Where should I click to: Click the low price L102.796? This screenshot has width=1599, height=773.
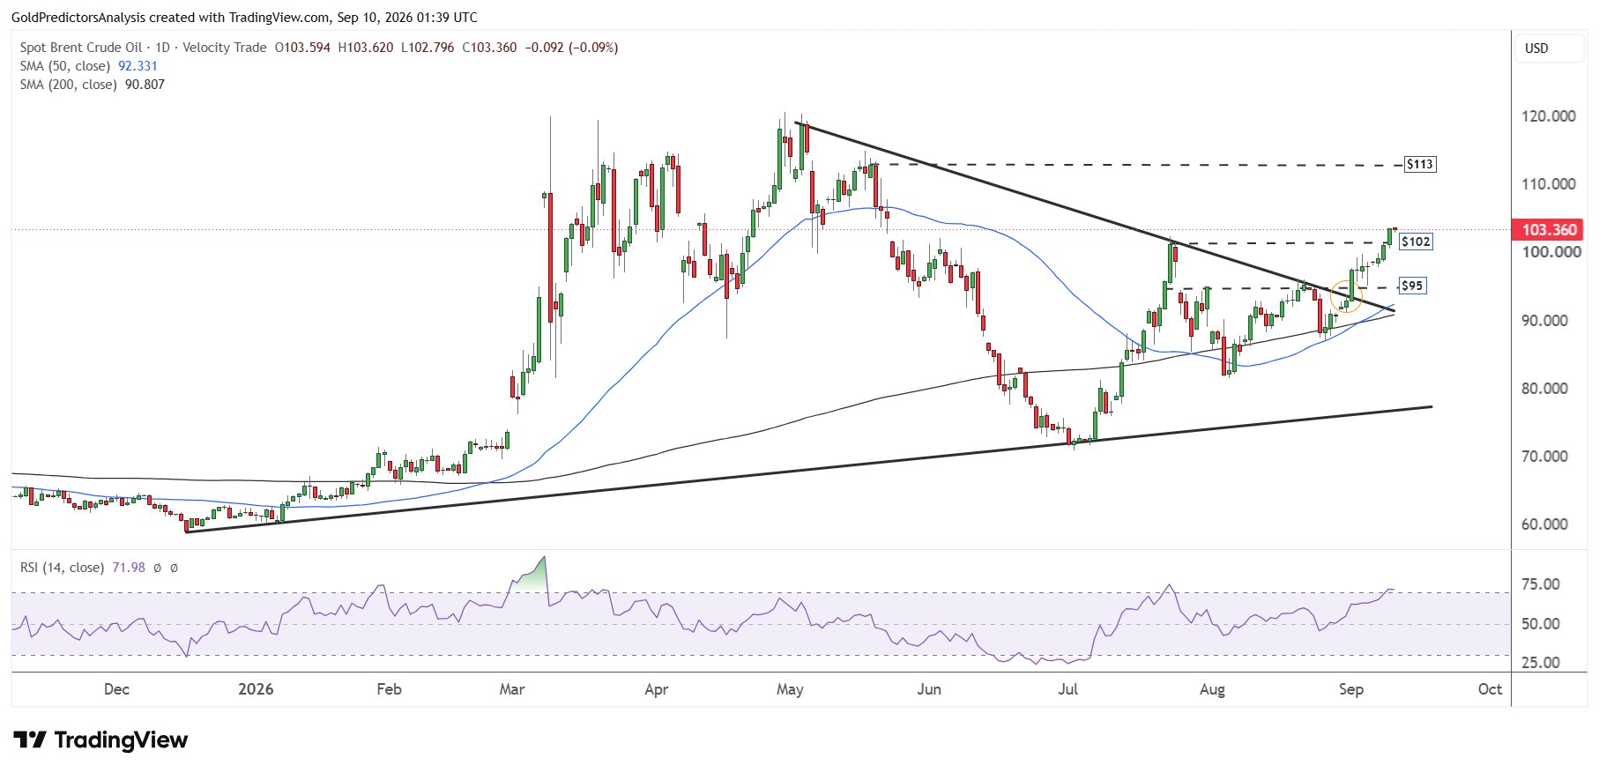(428, 48)
